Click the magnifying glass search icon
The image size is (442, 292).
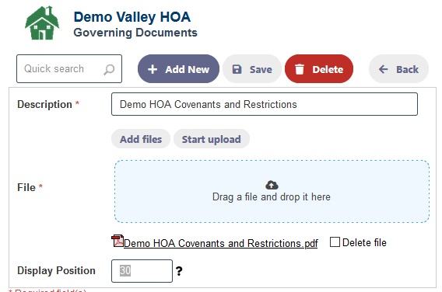coord(109,69)
